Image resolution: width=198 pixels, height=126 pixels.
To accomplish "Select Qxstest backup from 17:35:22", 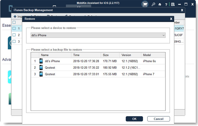I will 98,68.
